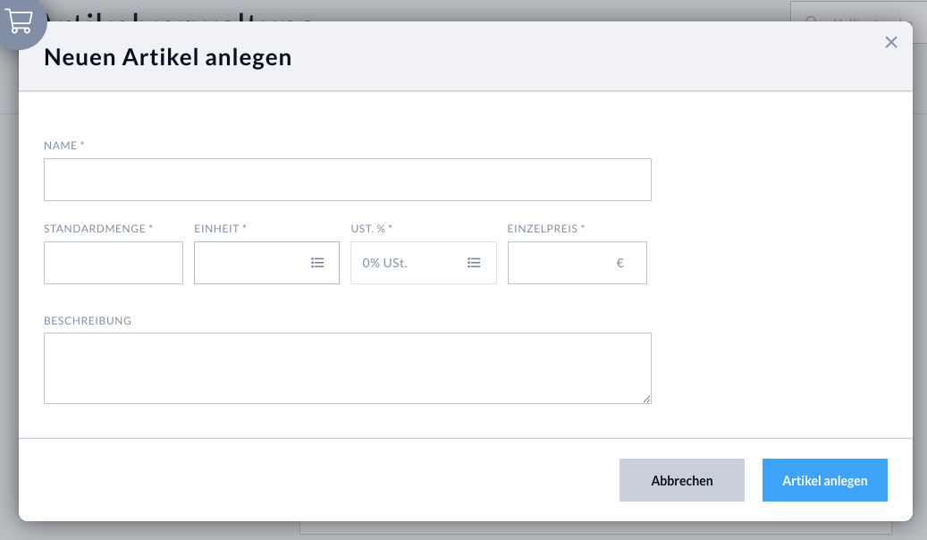927x540 pixels.
Task: Click the NAME field label
Action: 61,145
